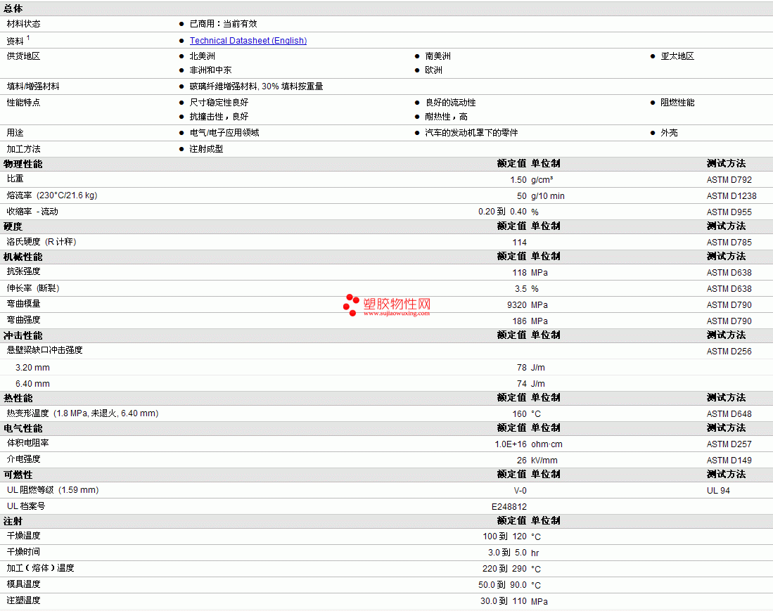Select the 注射成型 processing method

(x=206, y=149)
